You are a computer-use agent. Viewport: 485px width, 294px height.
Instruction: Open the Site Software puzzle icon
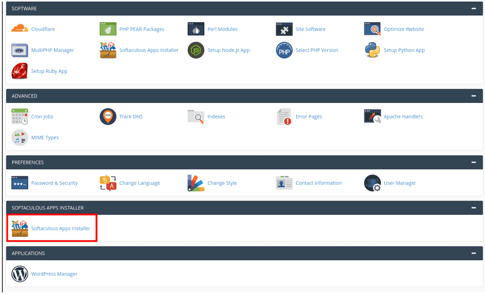coord(284,29)
